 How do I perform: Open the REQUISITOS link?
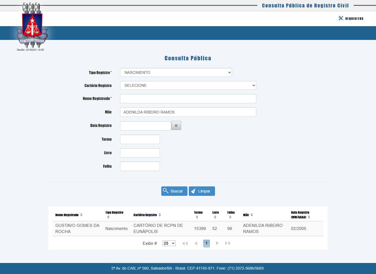point(354,18)
